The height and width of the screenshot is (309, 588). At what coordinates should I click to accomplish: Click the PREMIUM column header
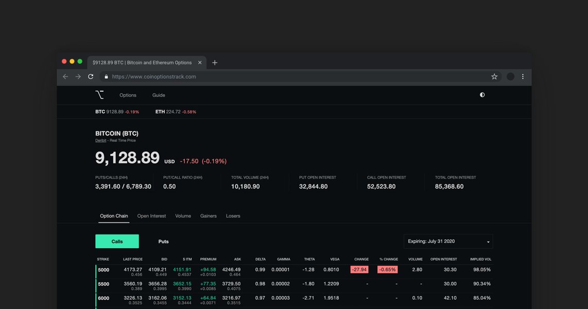pos(208,259)
